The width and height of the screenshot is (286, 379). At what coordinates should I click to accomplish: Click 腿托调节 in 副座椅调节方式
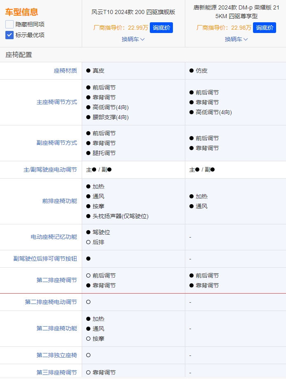tap(104, 153)
